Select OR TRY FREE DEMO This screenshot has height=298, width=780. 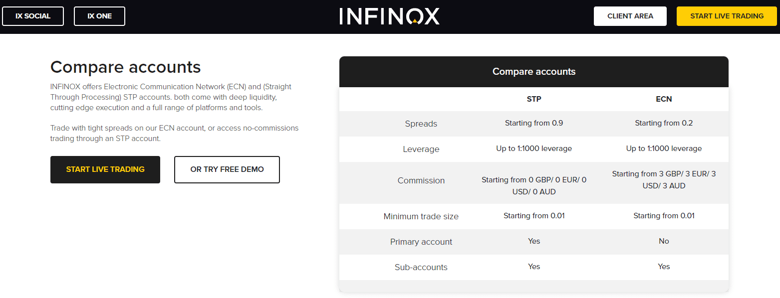click(x=227, y=169)
